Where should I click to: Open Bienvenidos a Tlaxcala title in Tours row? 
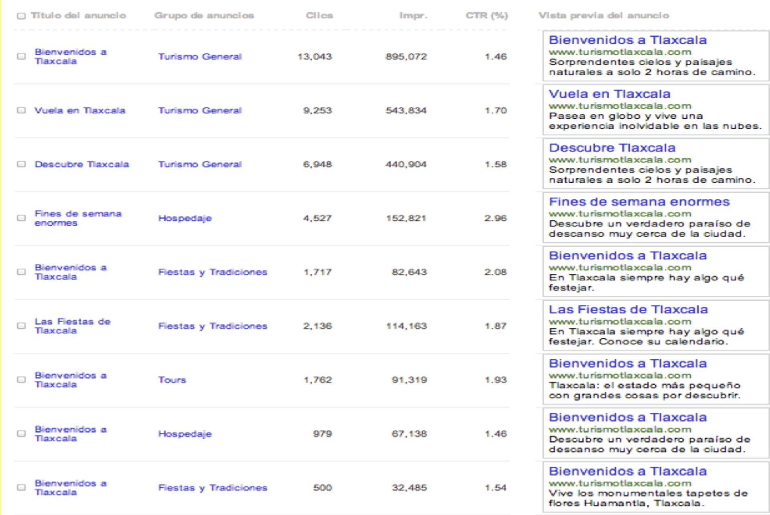tap(71, 380)
